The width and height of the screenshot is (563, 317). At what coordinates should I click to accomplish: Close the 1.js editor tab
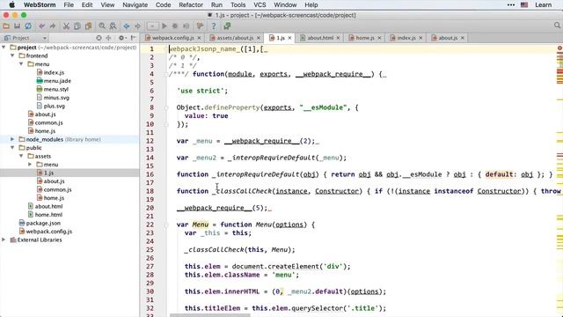[289, 38]
